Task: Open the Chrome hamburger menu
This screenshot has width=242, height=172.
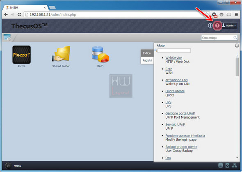Action: [x=236, y=14]
